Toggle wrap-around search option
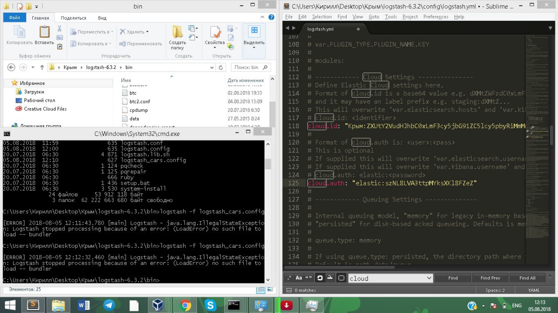Screen dimensions: 558x313 tap(320, 278)
